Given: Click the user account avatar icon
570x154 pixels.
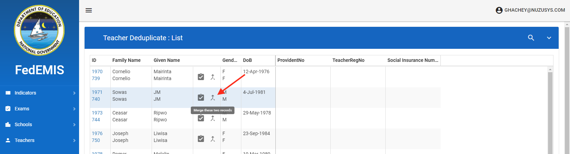Looking at the screenshot, I should (499, 10).
